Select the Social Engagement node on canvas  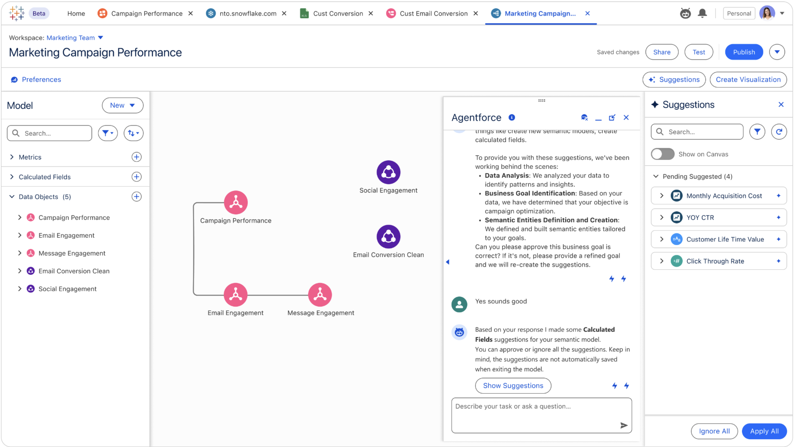tap(388, 172)
